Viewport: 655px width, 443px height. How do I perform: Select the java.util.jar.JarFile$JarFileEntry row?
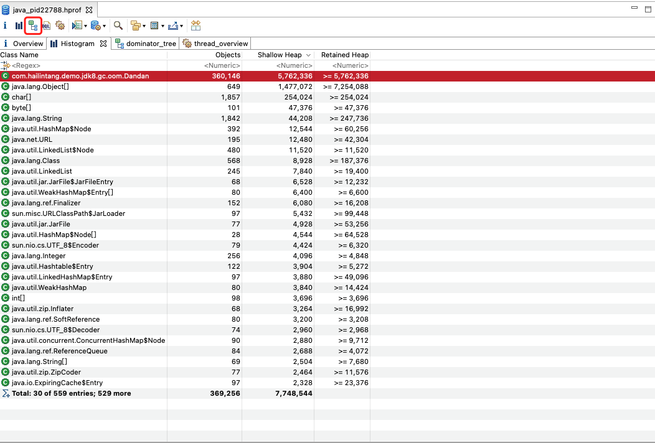[327, 182]
